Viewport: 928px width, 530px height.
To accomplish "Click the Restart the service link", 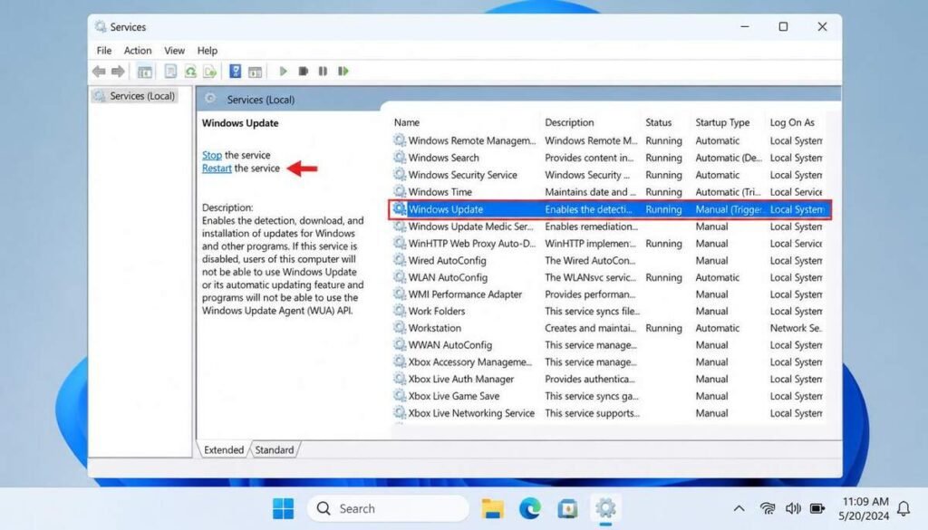I will [x=217, y=169].
